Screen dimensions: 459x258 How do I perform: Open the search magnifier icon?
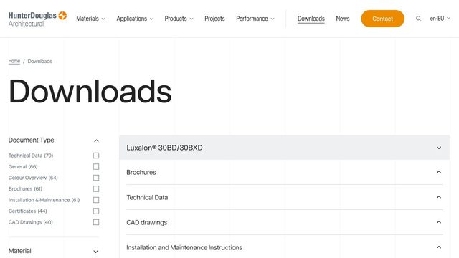click(x=418, y=19)
